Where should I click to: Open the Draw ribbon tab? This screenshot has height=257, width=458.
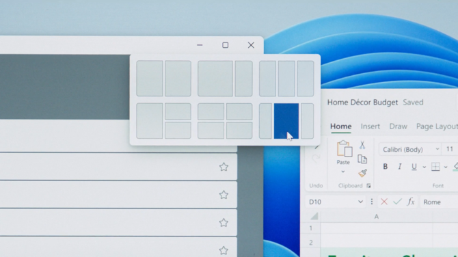pyautogui.click(x=398, y=126)
